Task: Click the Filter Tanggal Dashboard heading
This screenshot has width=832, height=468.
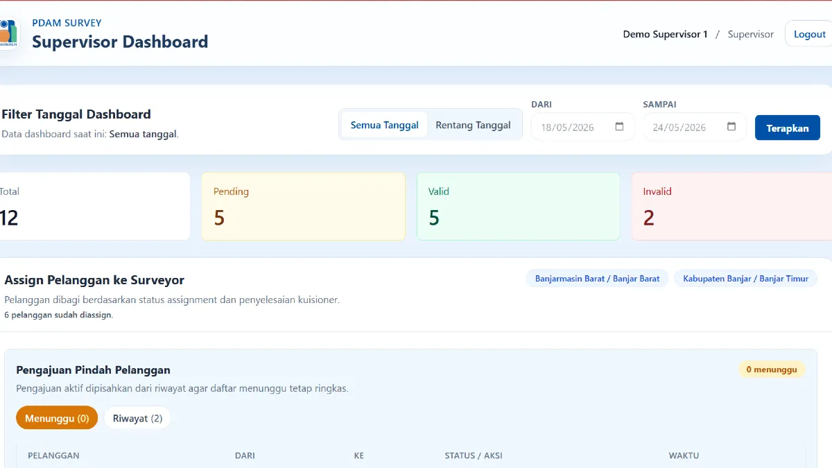Action: tap(76, 114)
